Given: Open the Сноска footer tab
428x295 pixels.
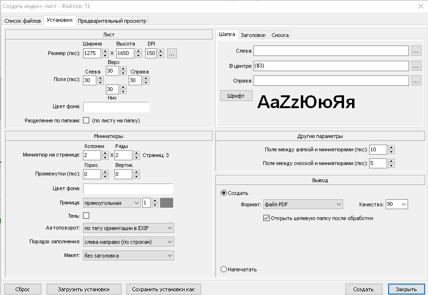Looking at the screenshot, I should [x=280, y=35].
